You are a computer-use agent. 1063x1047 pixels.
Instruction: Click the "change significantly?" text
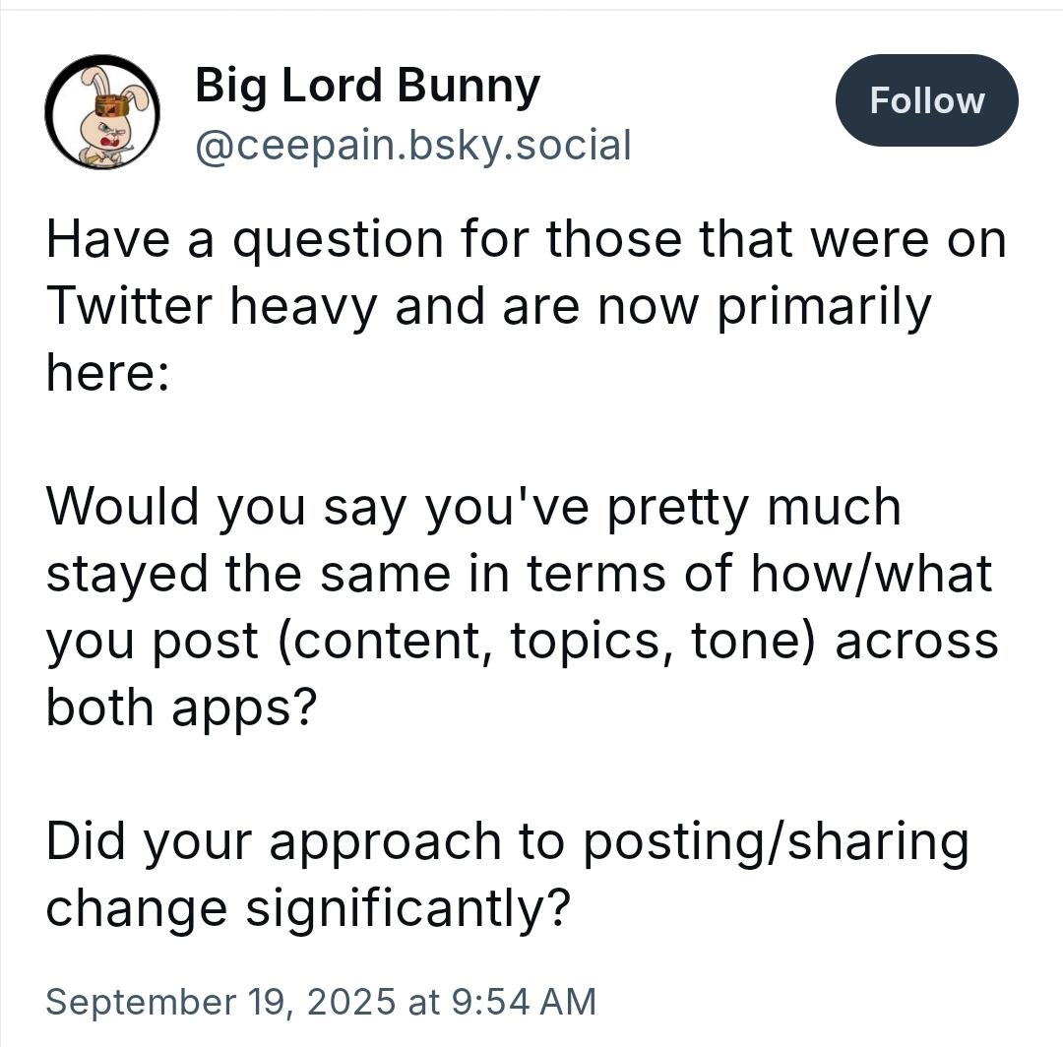308,908
